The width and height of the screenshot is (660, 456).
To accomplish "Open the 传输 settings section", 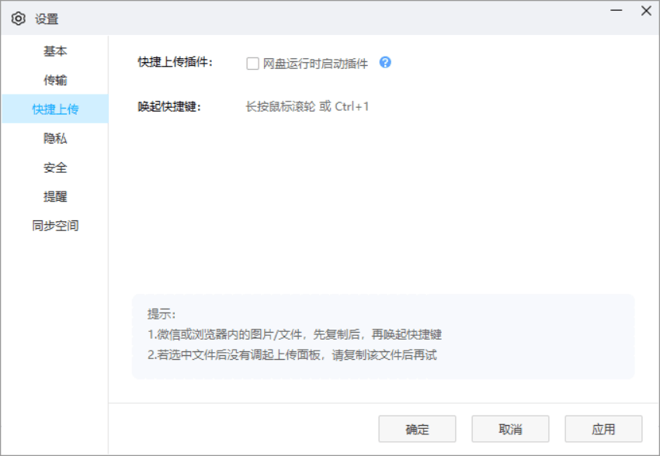I will point(54,80).
